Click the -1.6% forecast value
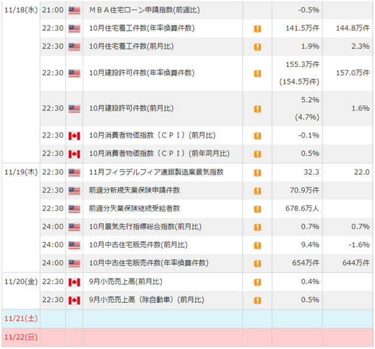This screenshot has width=375, height=349. tap(359, 245)
